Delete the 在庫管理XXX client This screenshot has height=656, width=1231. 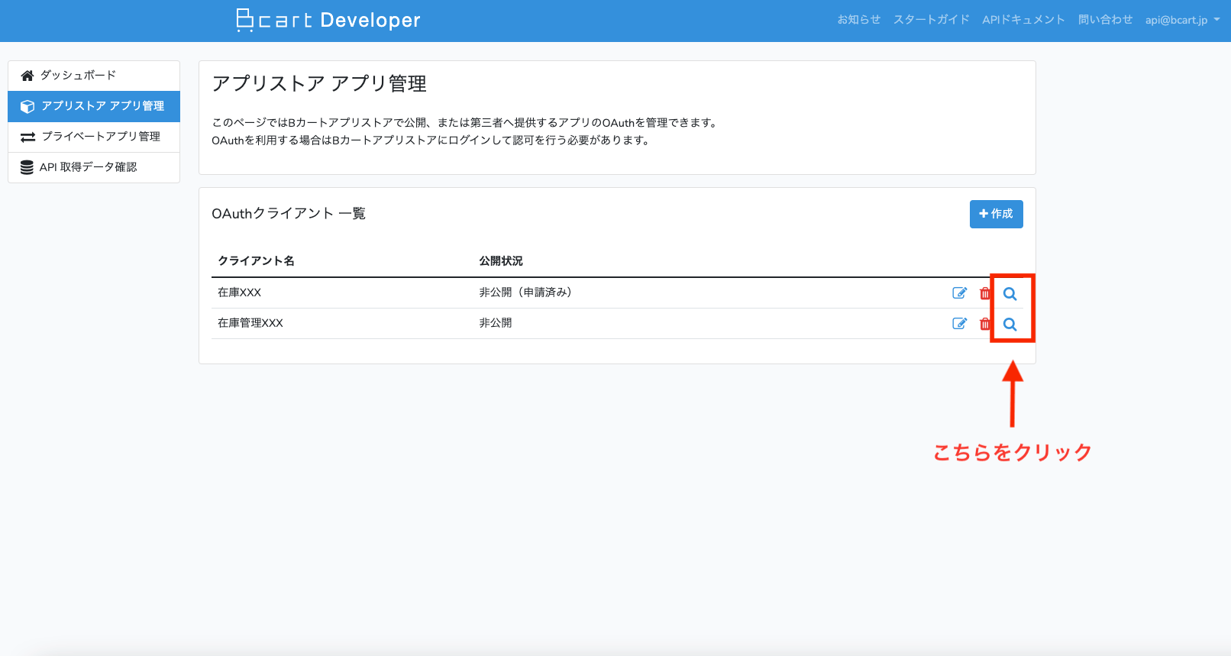(984, 324)
